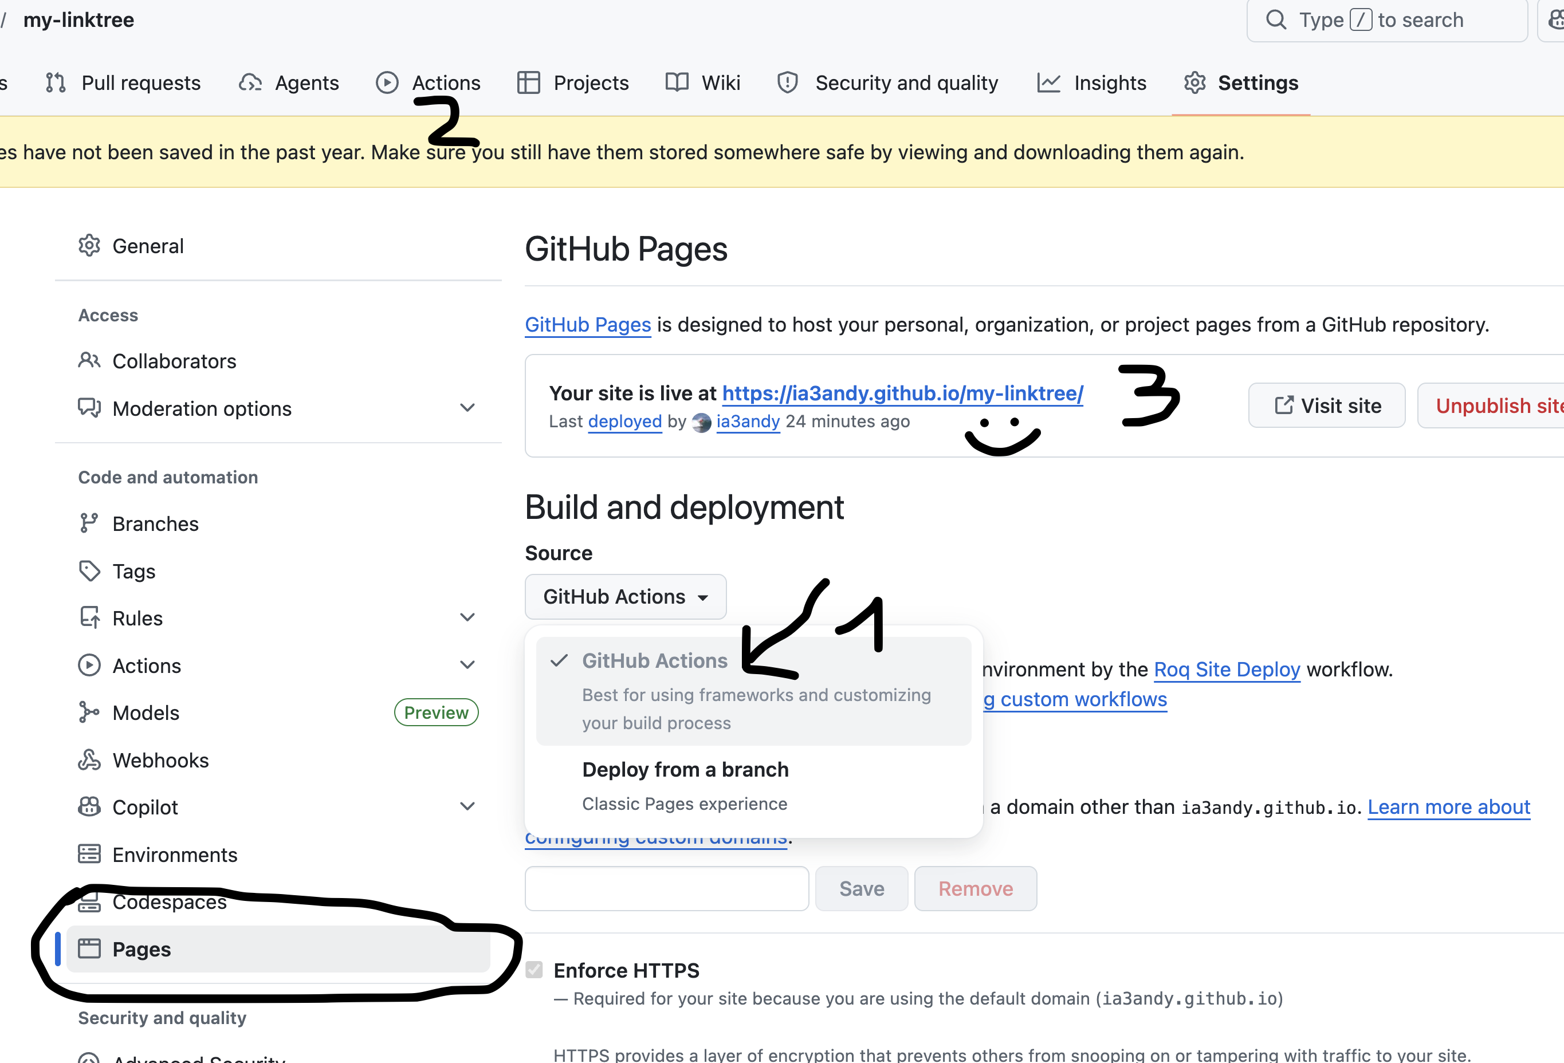The image size is (1564, 1063).
Task: Open the Settings tab
Action: pyautogui.click(x=1240, y=82)
